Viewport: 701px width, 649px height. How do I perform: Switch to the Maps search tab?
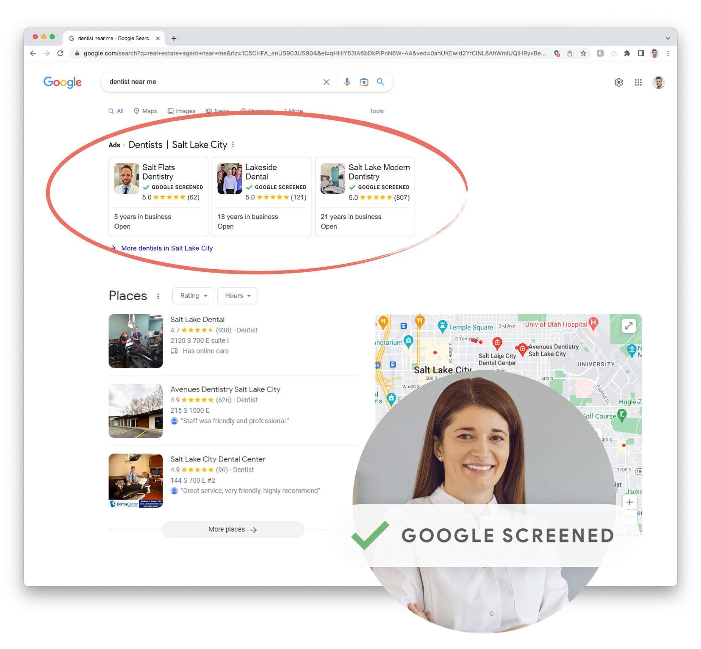click(x=145, y=111)
